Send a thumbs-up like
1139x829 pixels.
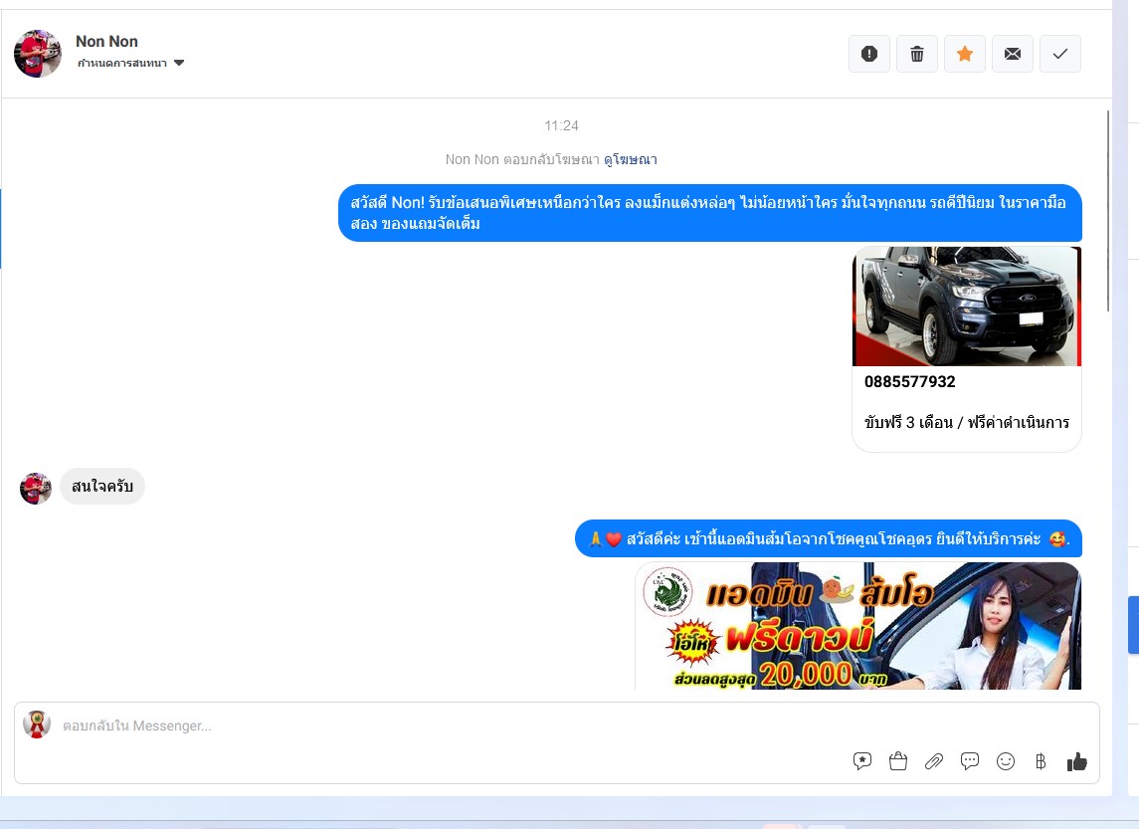pyautogui.click(x=1076, y=761)
